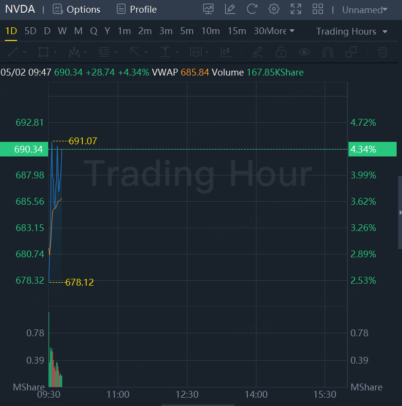The width and height of the screenshot is (402, 406).
Task: Click the 11:00 time axis label
Action: tap(118, 394)
